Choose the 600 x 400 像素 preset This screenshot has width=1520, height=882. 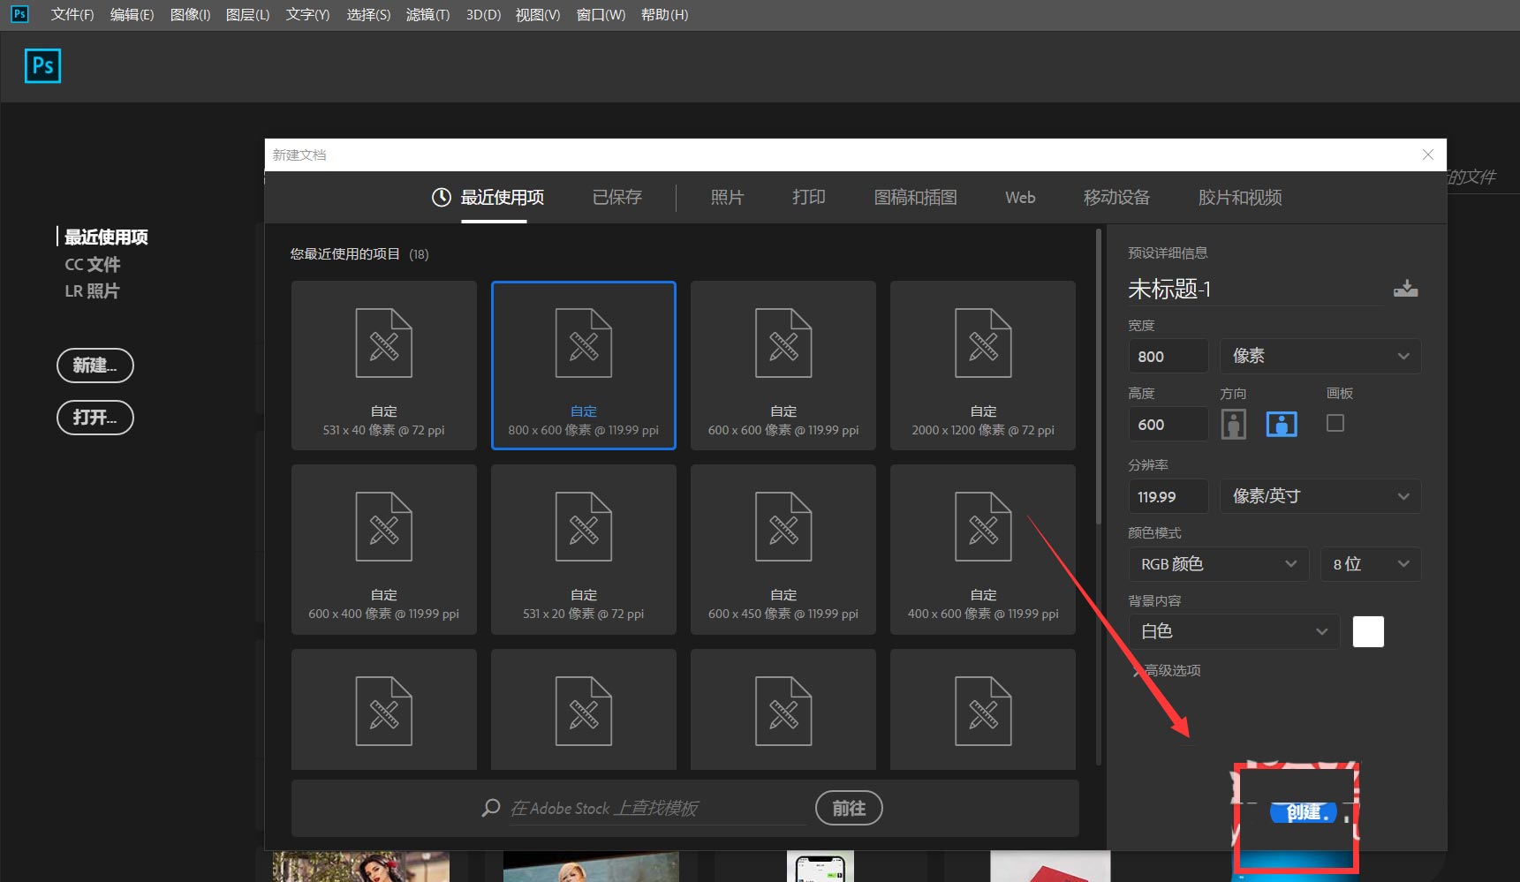pos(384,549)
